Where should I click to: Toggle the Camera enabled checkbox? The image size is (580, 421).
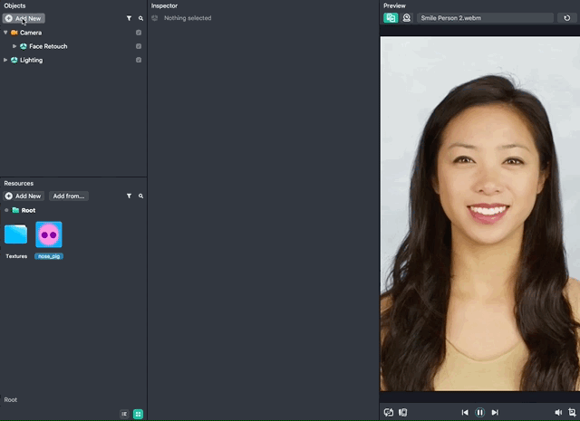pos(139,33)
